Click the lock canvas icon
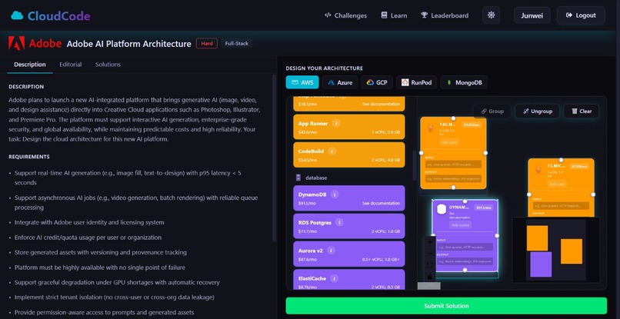620x319 pixels. click(430, 276)
